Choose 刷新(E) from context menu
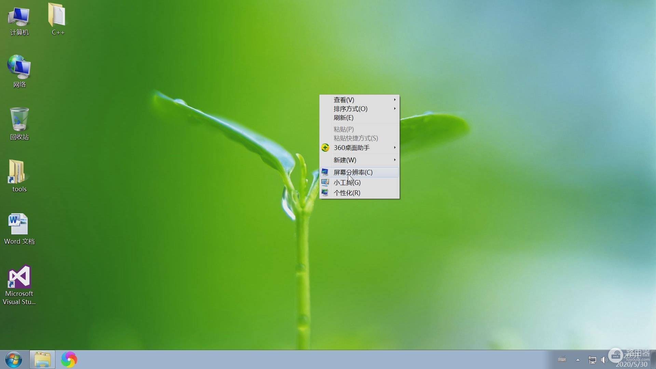The image size is (656, 369). [343, 118]
